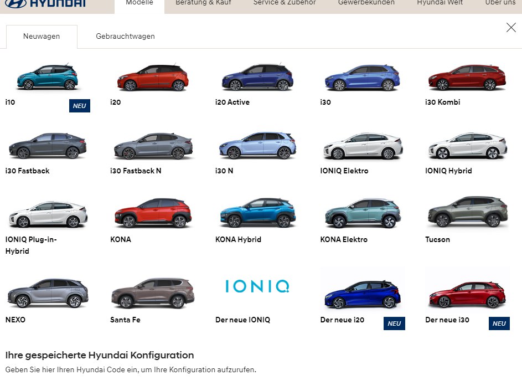Viewport: 522px width, 380px height.
Task: Open the i20 Active text link
Action: [x=232, y=102]
